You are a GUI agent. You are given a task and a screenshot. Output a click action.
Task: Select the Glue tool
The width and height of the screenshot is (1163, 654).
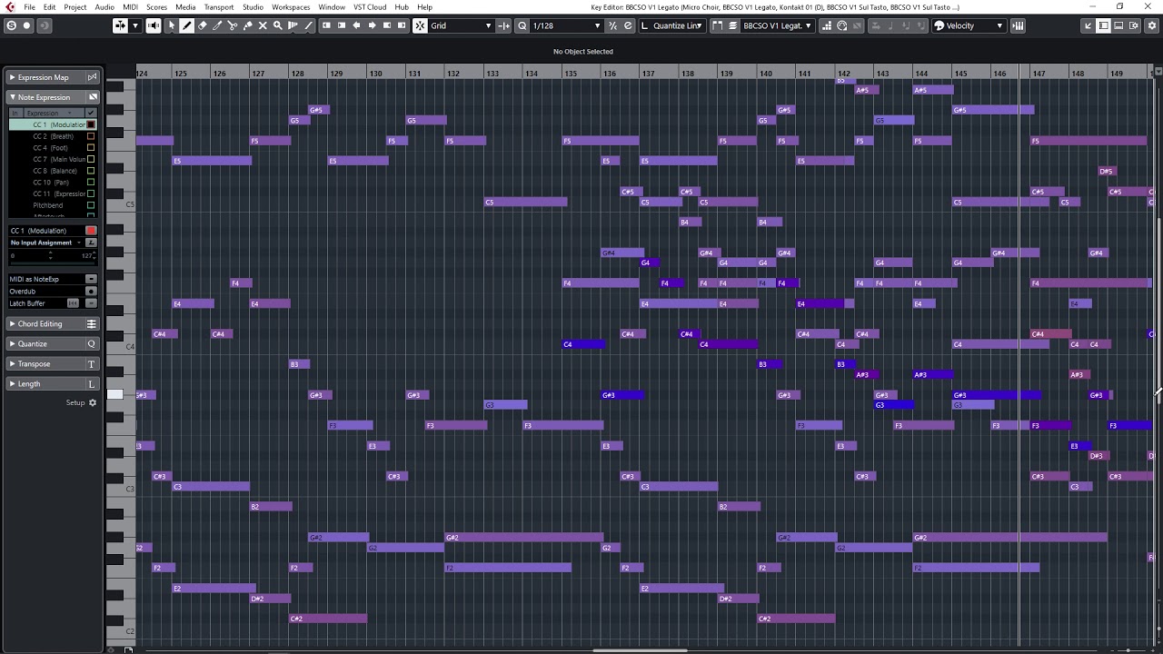pyautogui.click(x=247, y=25)
